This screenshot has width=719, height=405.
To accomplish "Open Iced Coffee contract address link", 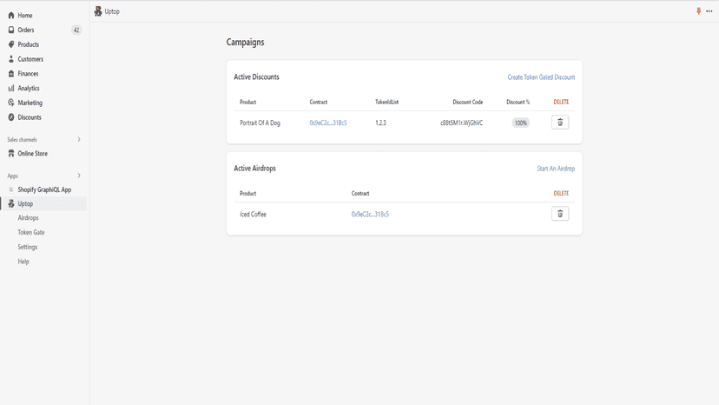I will point(370,214).
